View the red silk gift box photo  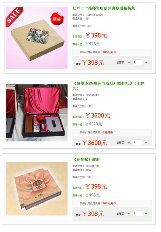point(37,113)
